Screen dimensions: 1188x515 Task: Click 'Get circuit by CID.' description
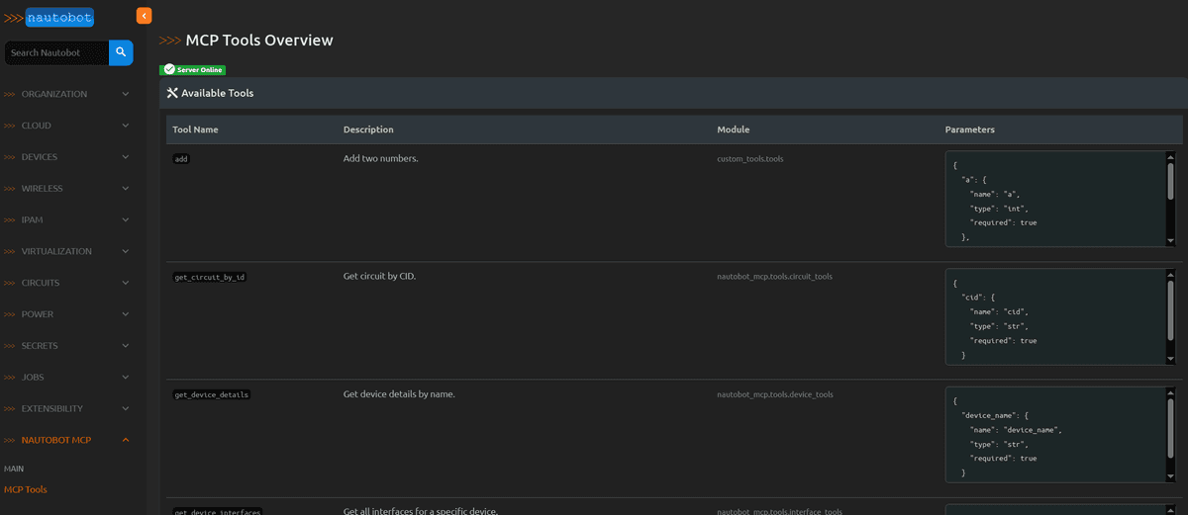click(380, 276)
